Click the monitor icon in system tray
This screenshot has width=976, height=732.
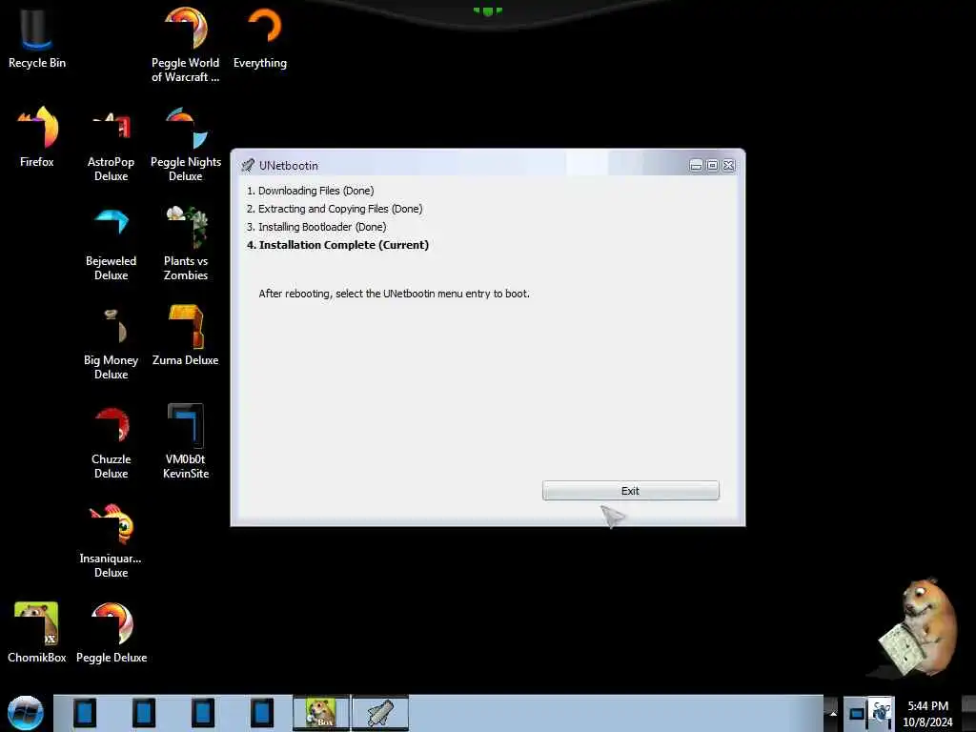857,713
